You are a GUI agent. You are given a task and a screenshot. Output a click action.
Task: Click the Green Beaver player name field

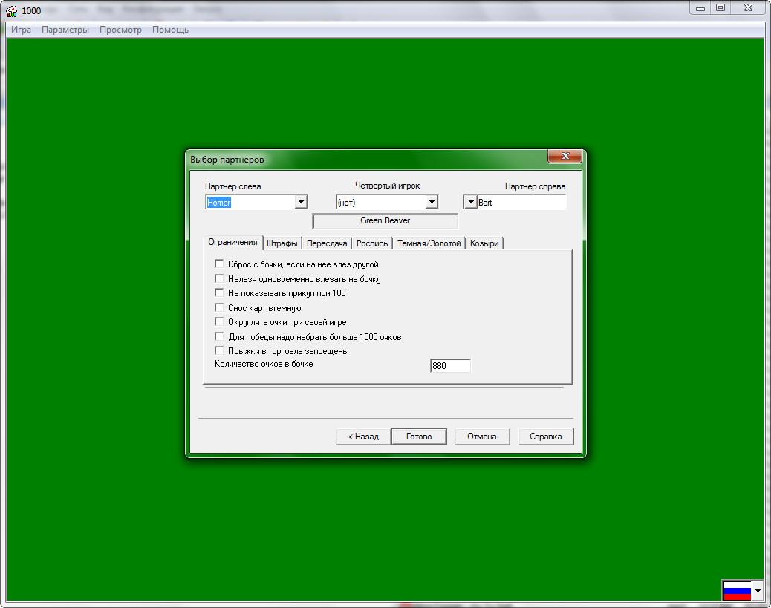[385, 220]
